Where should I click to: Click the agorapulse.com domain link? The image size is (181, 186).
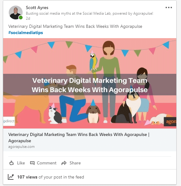pyautogui.click(x=21, y=147)
